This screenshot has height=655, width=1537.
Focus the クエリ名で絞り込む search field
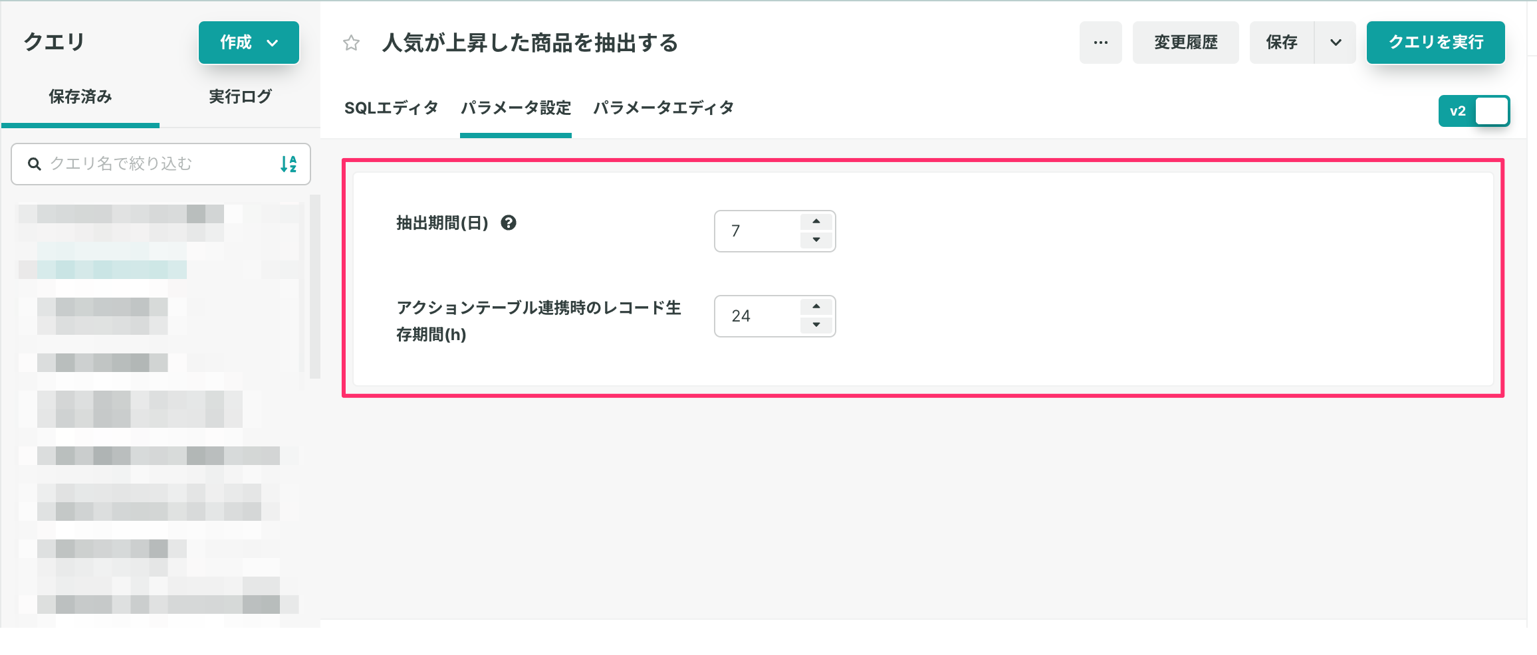click(161, 164)
